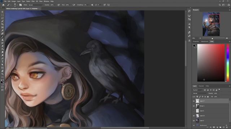Image resolution: width=231 pixels, height=129 pixels.
Task: Select the Pen tool
Action: tap(3, 58)
